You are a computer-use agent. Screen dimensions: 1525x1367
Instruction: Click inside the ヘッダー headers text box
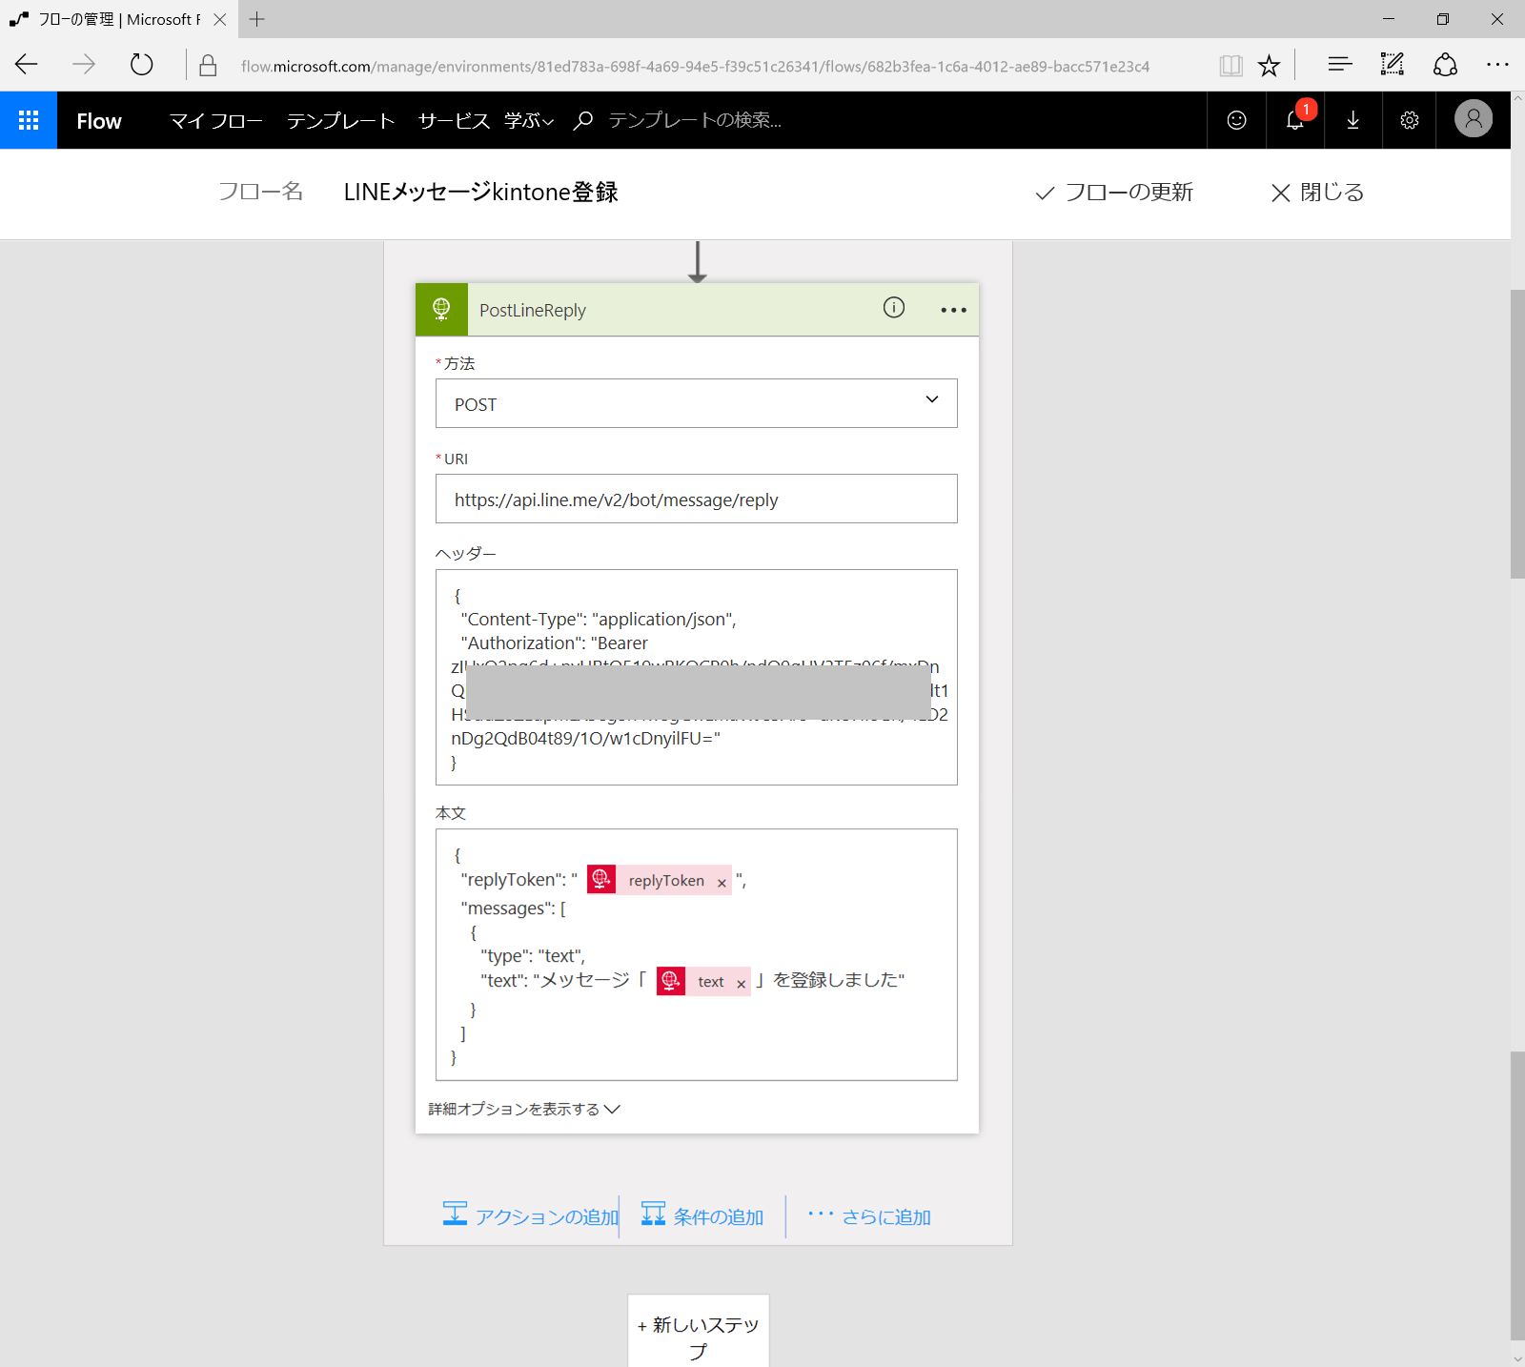click(697, 677)
